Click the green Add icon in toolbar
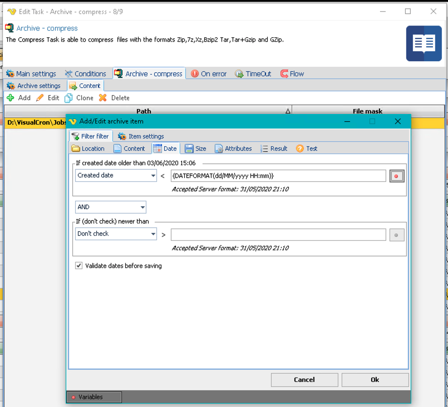This screenshot has height=407, width=448. [x=11, y=98]
